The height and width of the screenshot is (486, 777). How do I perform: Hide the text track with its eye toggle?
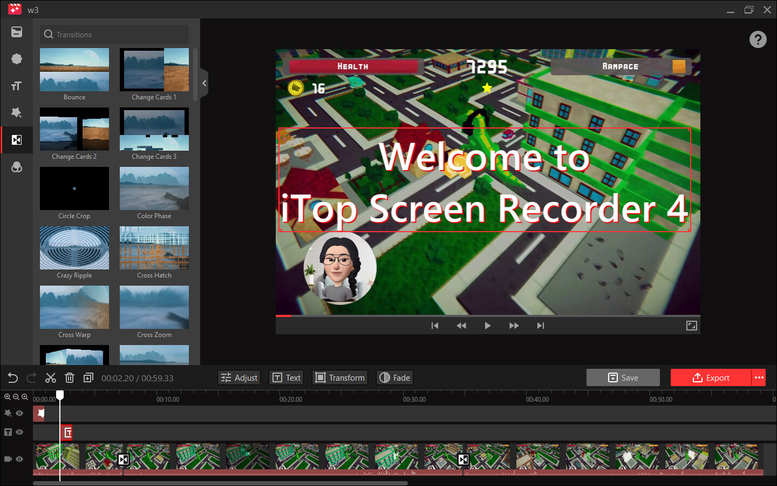pyautogui.click(x=19, y=432)
